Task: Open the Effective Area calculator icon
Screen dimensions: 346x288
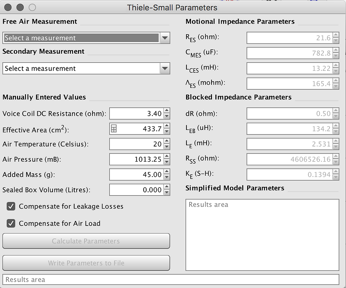Action: point(114,130)
